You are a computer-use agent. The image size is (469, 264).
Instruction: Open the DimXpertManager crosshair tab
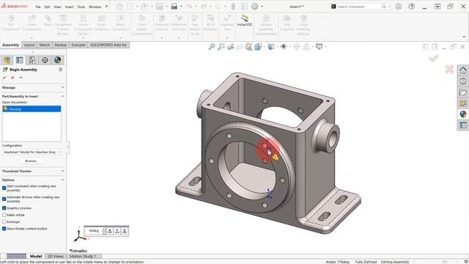coord(45,60)
